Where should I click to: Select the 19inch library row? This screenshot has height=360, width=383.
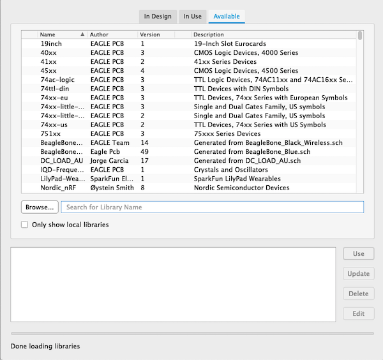[x=189, y=43]
